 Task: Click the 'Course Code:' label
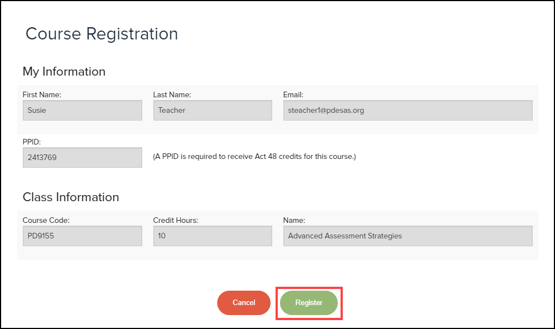click(46, 221)
